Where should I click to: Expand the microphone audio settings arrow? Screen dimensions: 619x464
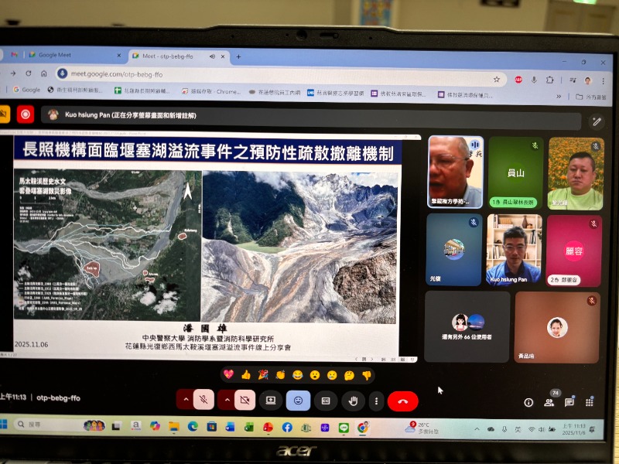185,400
